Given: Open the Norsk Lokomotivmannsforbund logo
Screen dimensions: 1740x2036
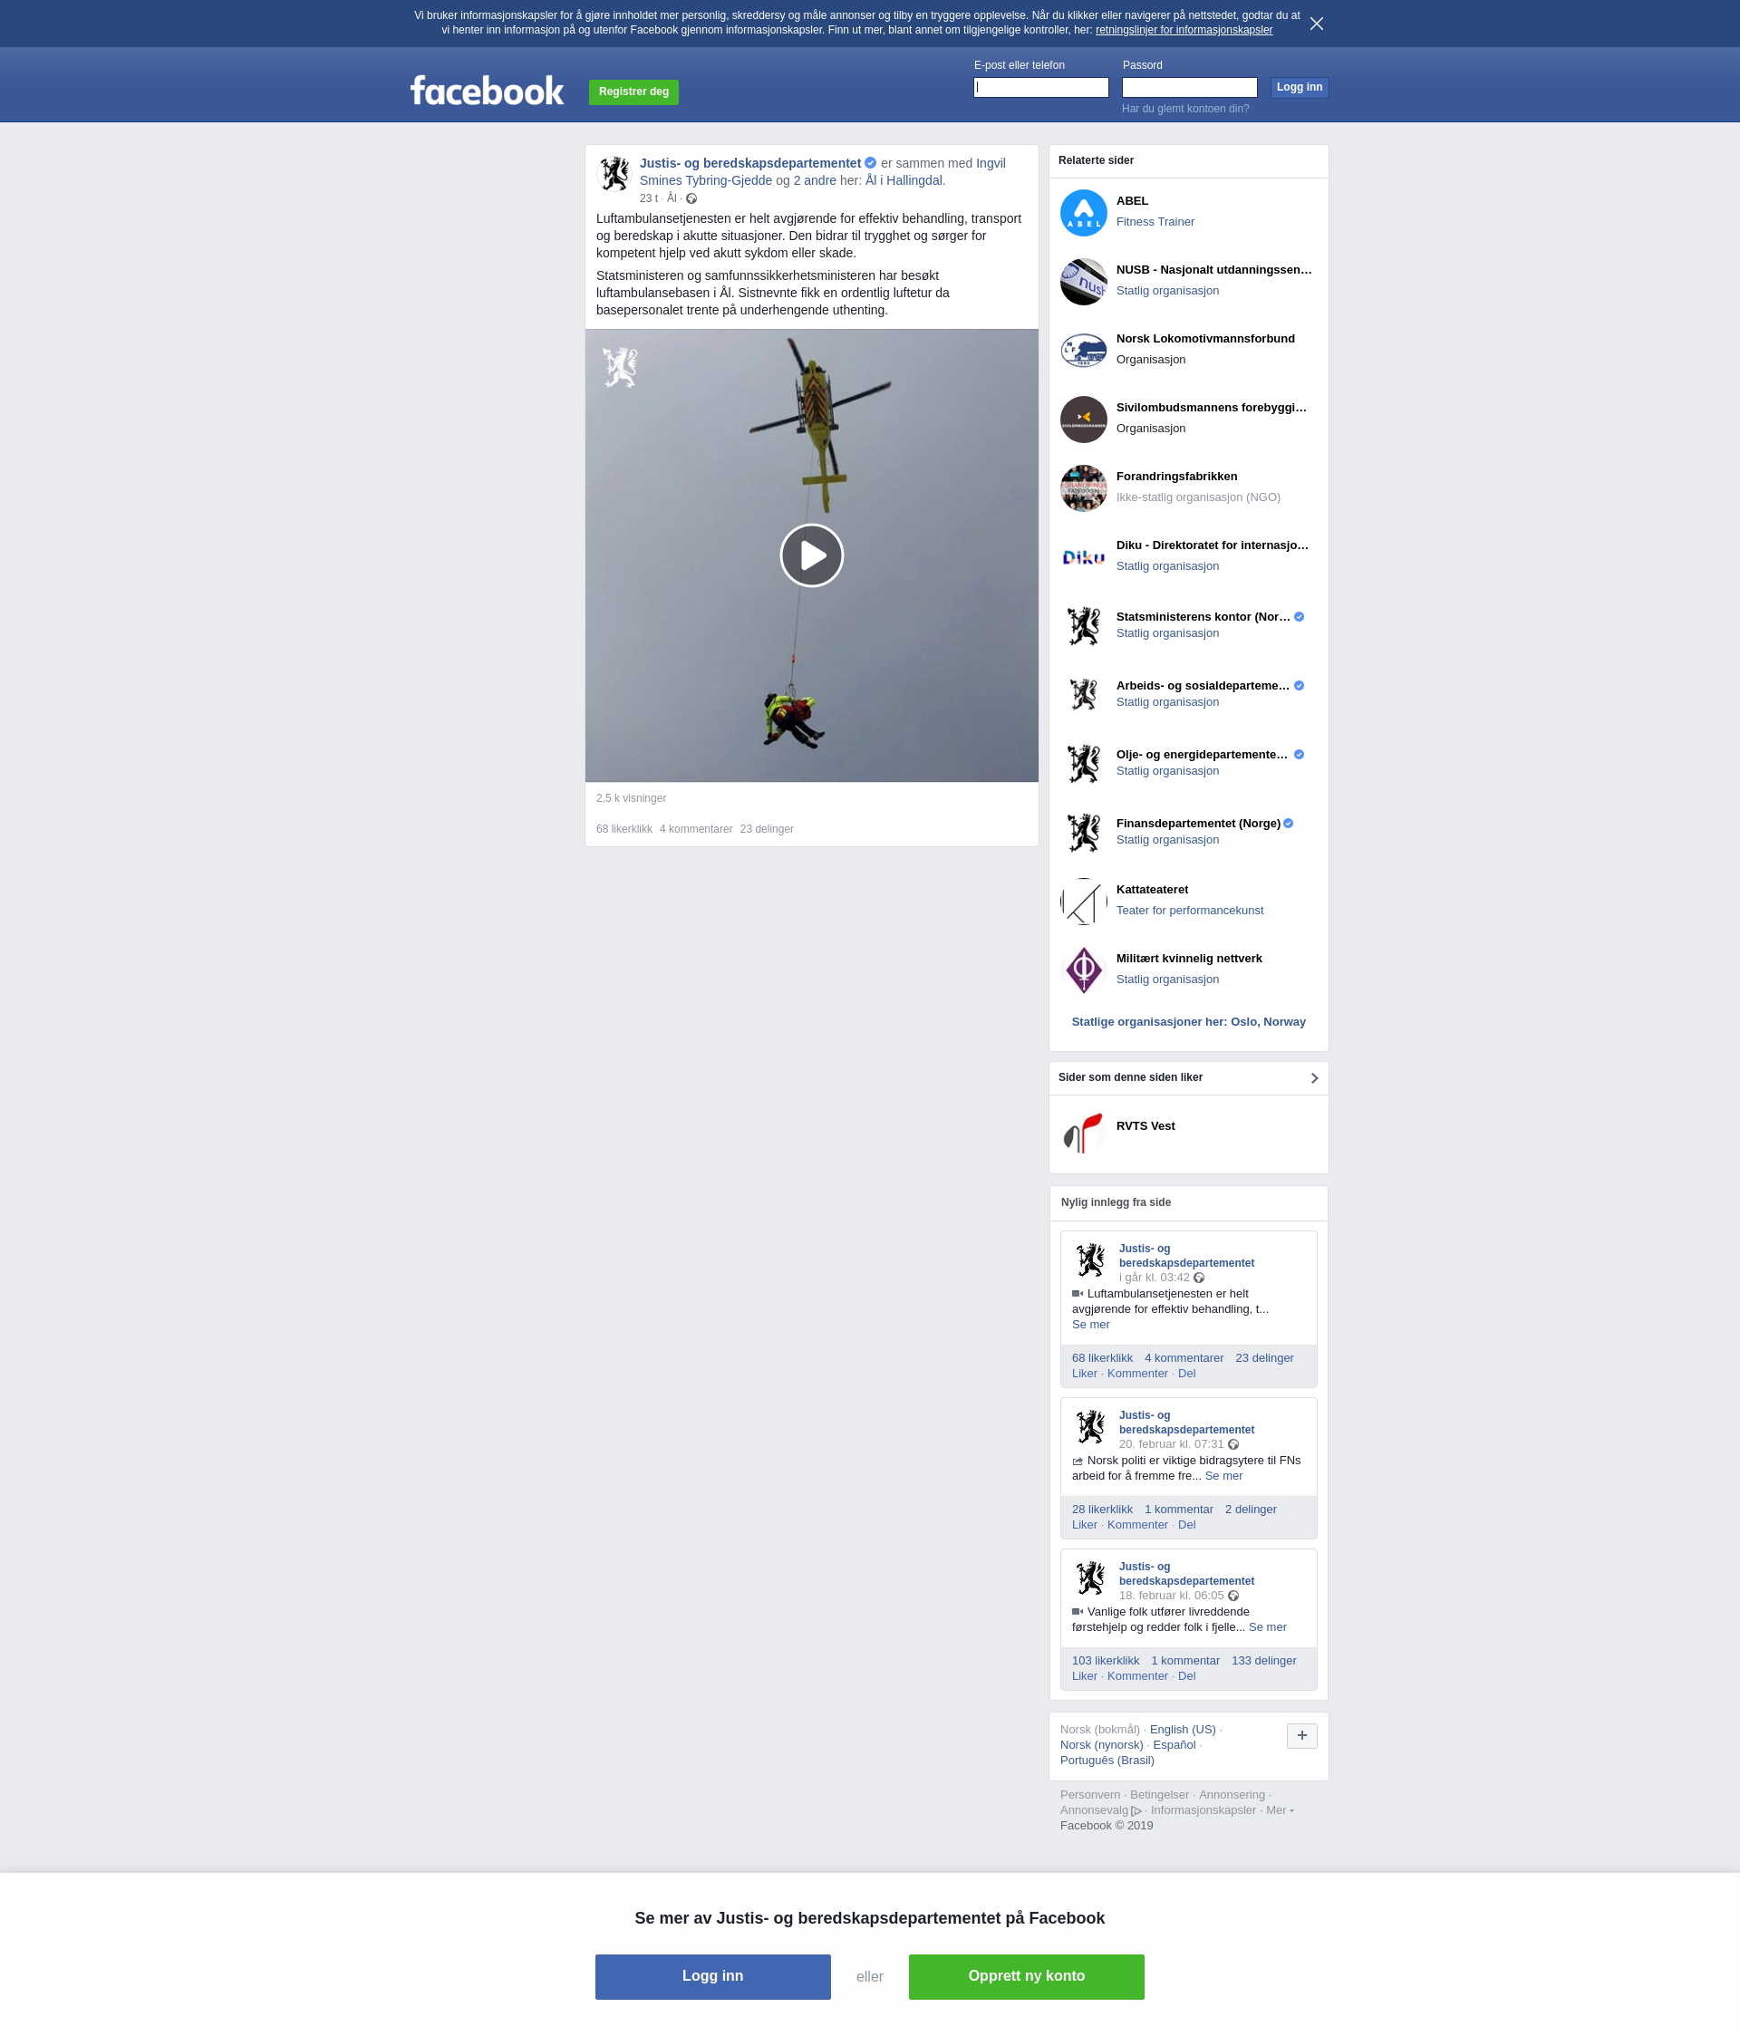Looking at the screenshot, I should (x=1083, y=350).
